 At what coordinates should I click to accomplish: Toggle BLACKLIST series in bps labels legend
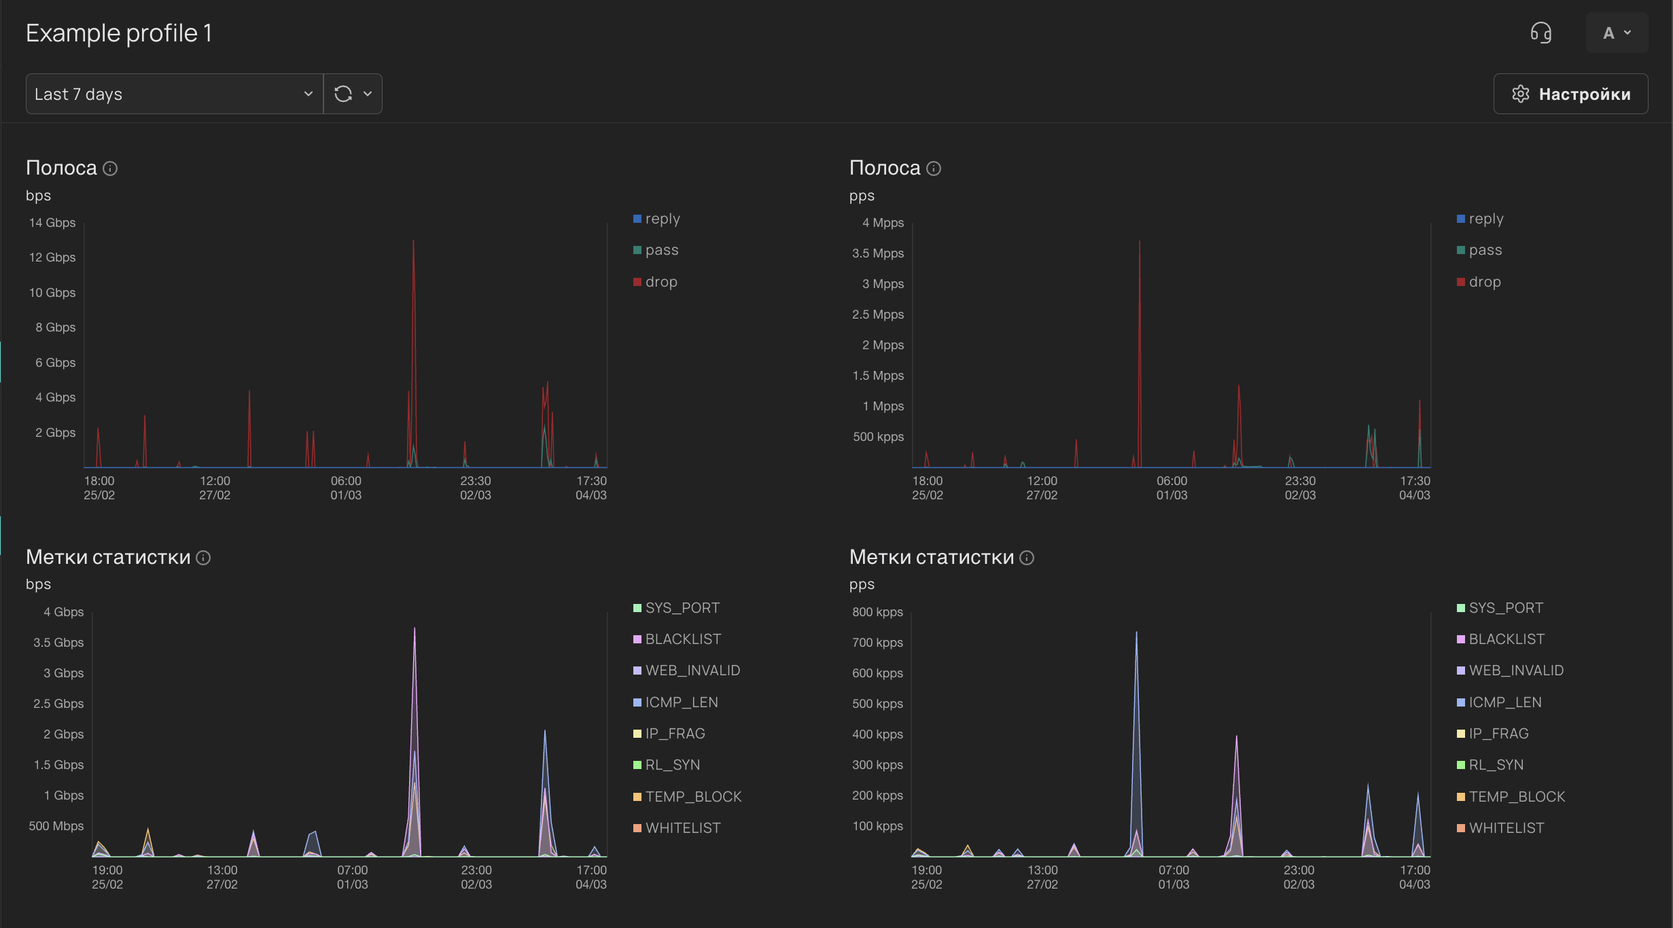pos(682,639)
